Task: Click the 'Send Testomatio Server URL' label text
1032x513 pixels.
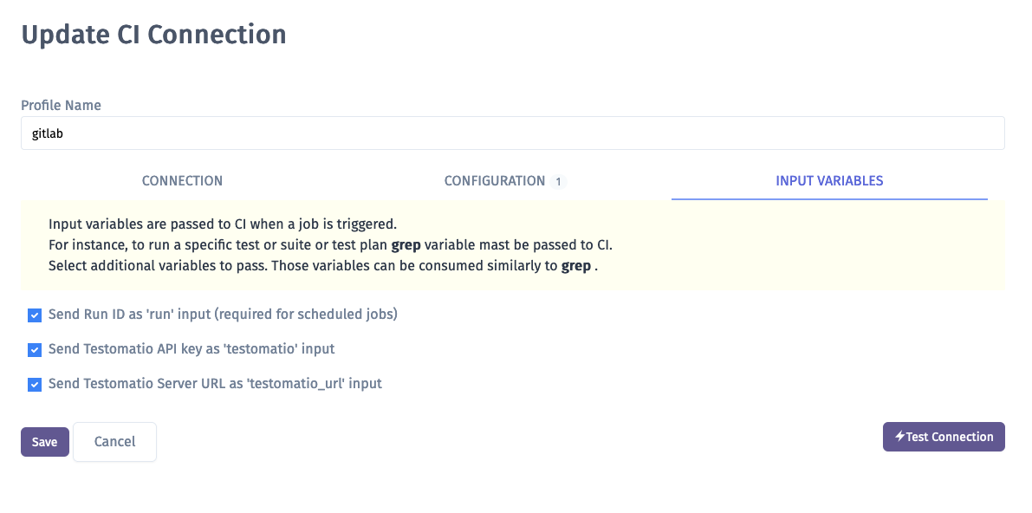Action: [x=215, y=383]
